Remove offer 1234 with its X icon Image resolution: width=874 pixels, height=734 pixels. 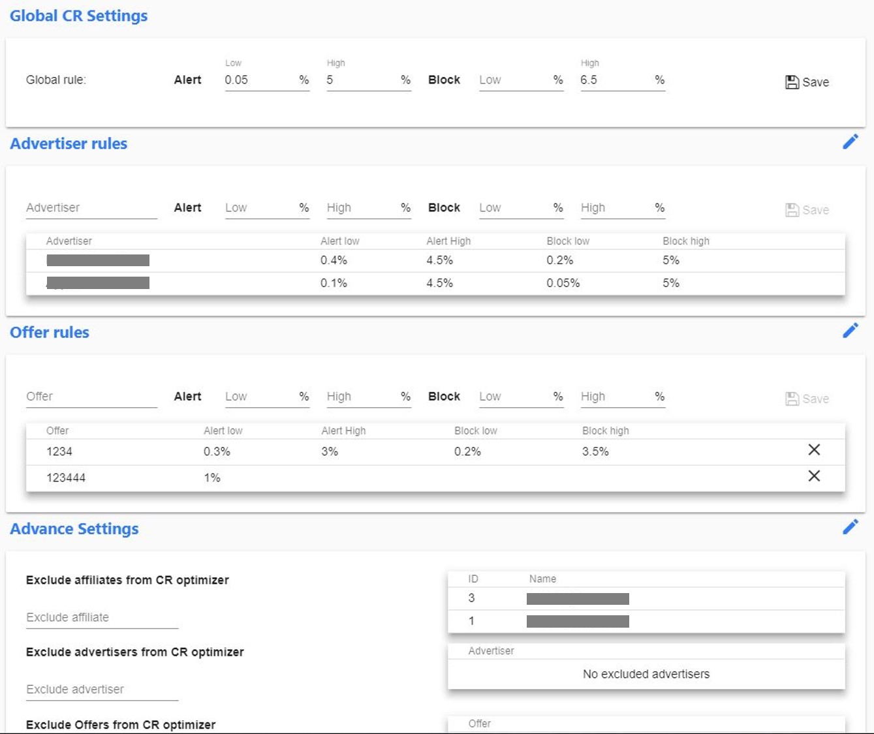click(814, 450)
